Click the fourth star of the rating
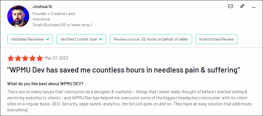 [x=32, y=58]
